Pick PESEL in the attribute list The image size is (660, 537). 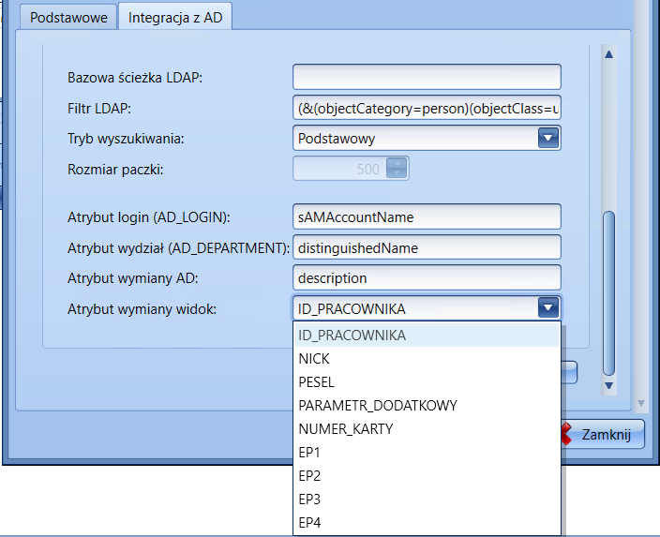[x=427, y=382]
